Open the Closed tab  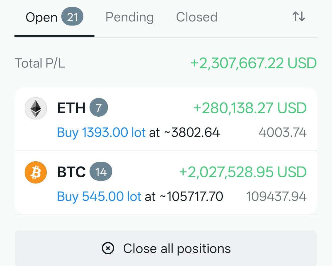(x=197, y=17)
